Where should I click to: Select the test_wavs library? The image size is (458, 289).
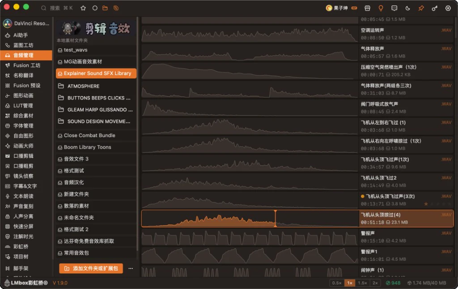[x=96, y=50]
